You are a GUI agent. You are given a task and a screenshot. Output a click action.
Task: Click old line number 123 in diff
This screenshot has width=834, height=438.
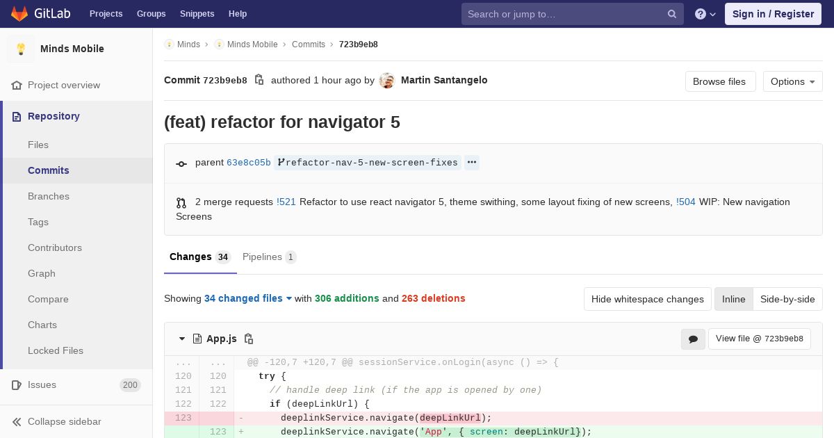click(183, 419)
